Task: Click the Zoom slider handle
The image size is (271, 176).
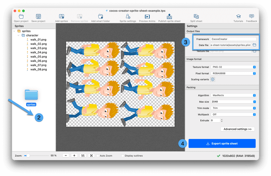Action: click(x=28, y=156)
